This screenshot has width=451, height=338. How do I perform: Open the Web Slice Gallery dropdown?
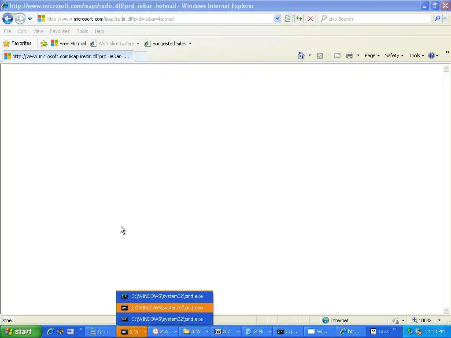(115, 44)
